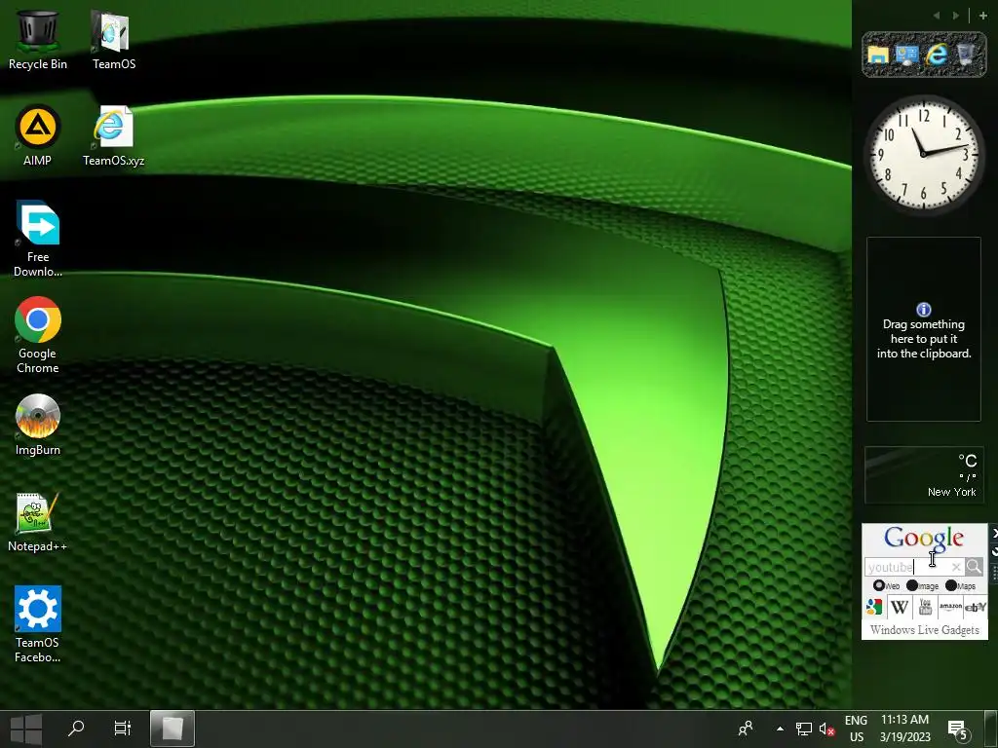998x748 pixels.
Task: Select the TeamOS desktop shortcut
Action: point(113,39)
